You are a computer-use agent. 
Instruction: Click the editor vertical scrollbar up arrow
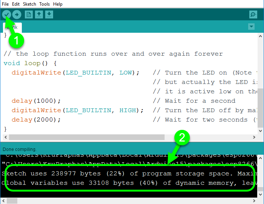coord(260,36)
